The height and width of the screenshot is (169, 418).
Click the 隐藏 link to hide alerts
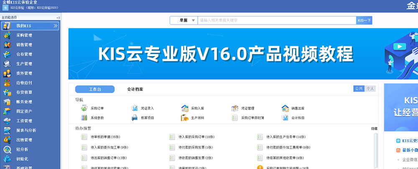(374, 129)
